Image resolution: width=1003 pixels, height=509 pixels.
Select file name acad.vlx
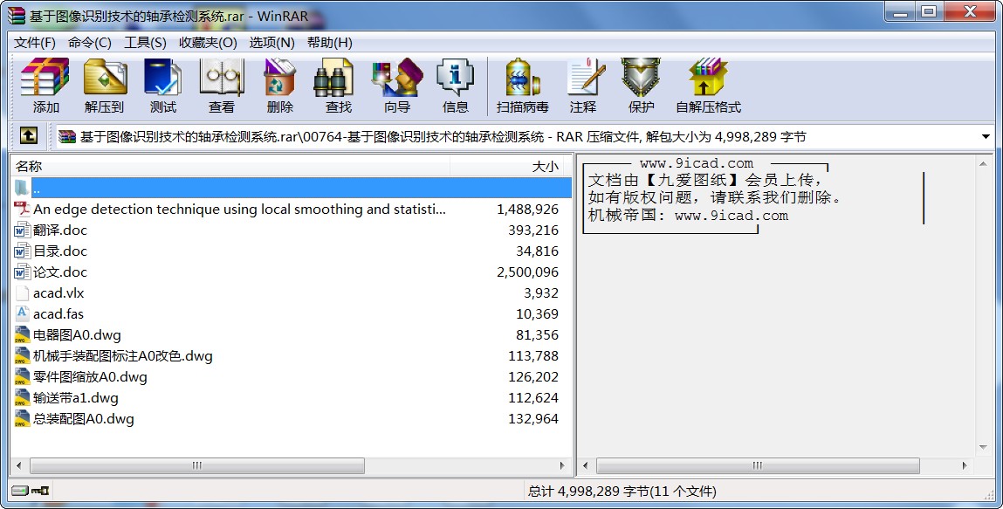click(58, 292)
